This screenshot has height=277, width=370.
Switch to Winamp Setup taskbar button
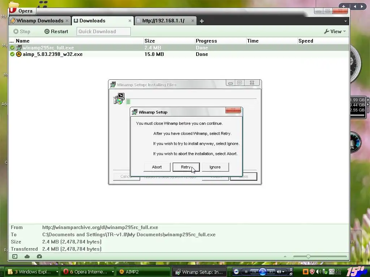pyautogui.click(x=199, y=272)
